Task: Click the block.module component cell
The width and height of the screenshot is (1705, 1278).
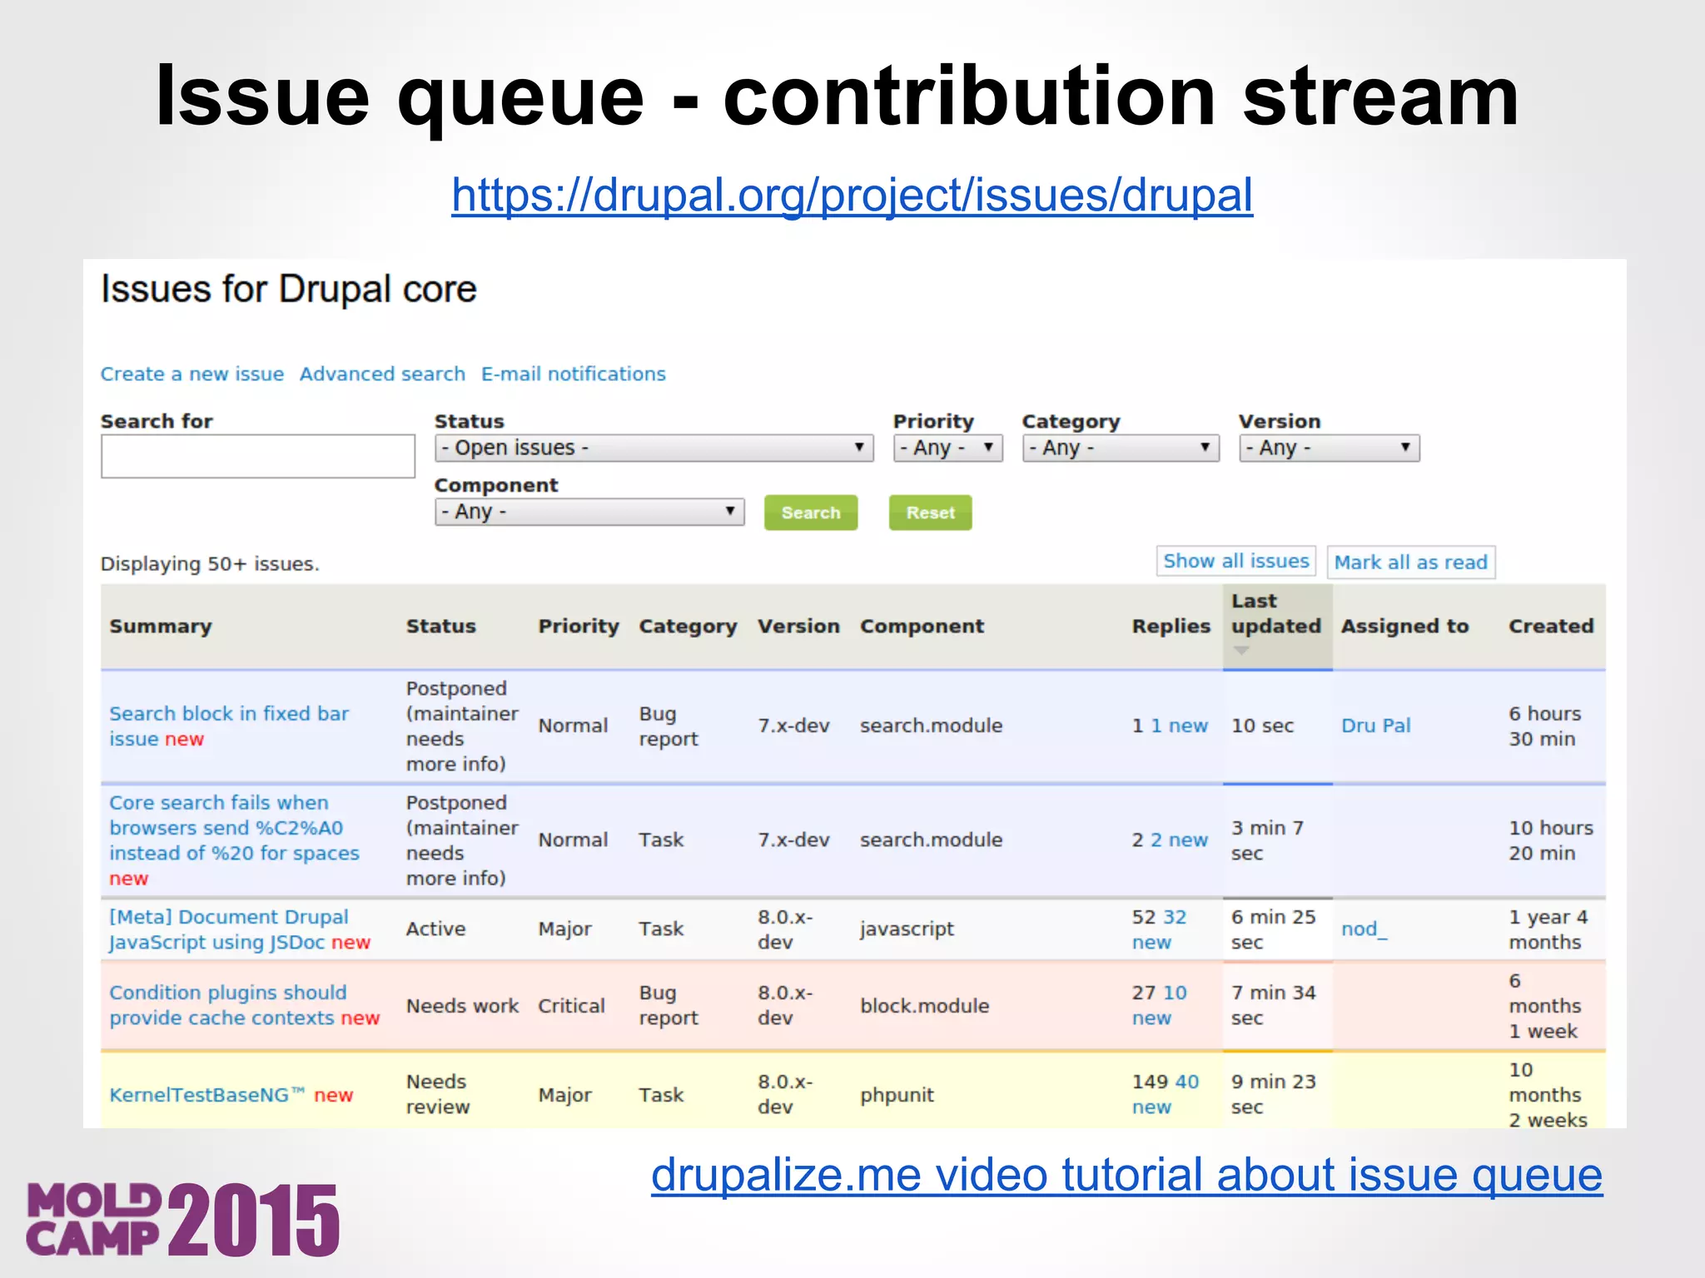Action: [925, 1006]
